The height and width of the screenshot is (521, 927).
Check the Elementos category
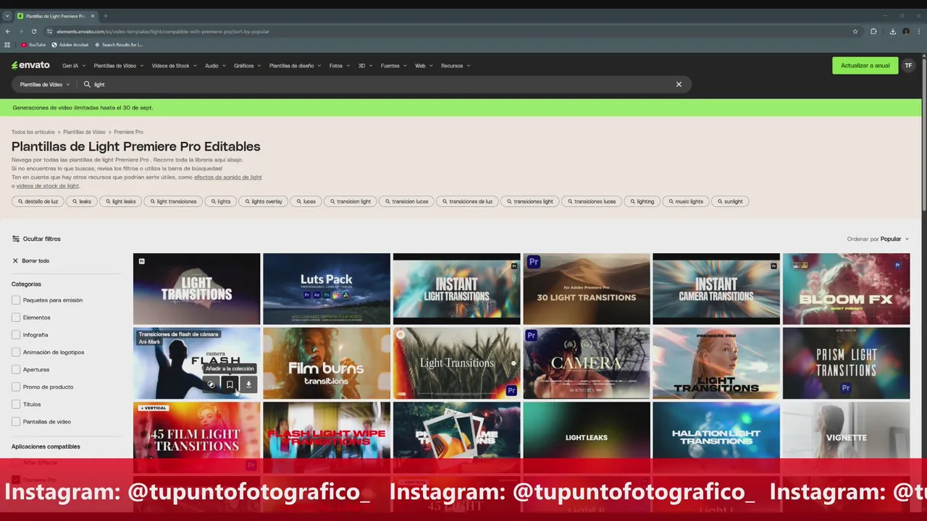(x=16, y=318)
